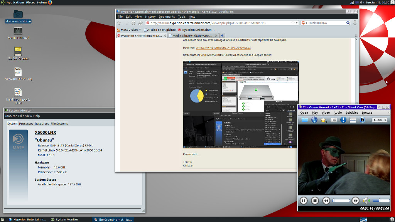Open URL bar history dropdown arrow

(297, 23)
